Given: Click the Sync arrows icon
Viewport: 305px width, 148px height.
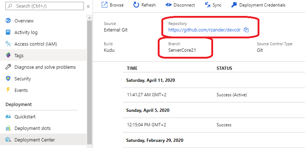Looking at the screenshot, I should (208, 5).
